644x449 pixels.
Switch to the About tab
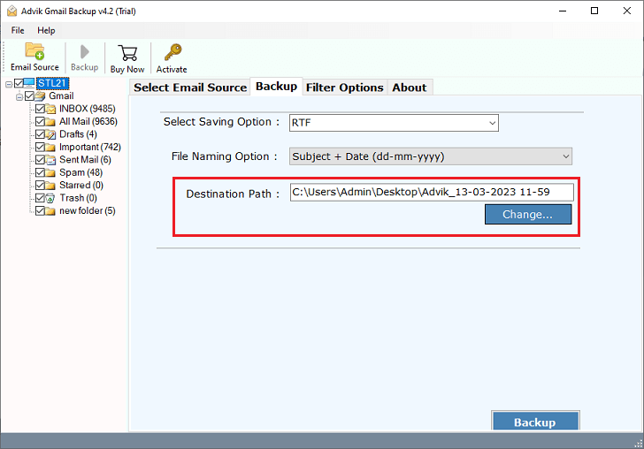coord(409,88)
